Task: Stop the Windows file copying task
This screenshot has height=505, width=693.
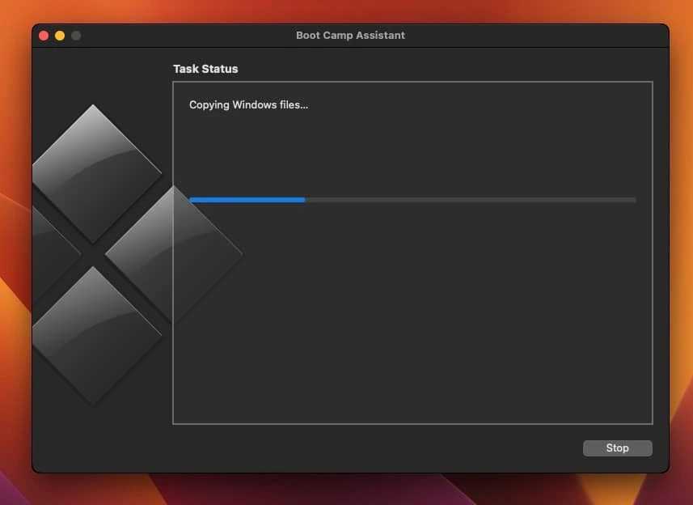Action: (617, 448)
